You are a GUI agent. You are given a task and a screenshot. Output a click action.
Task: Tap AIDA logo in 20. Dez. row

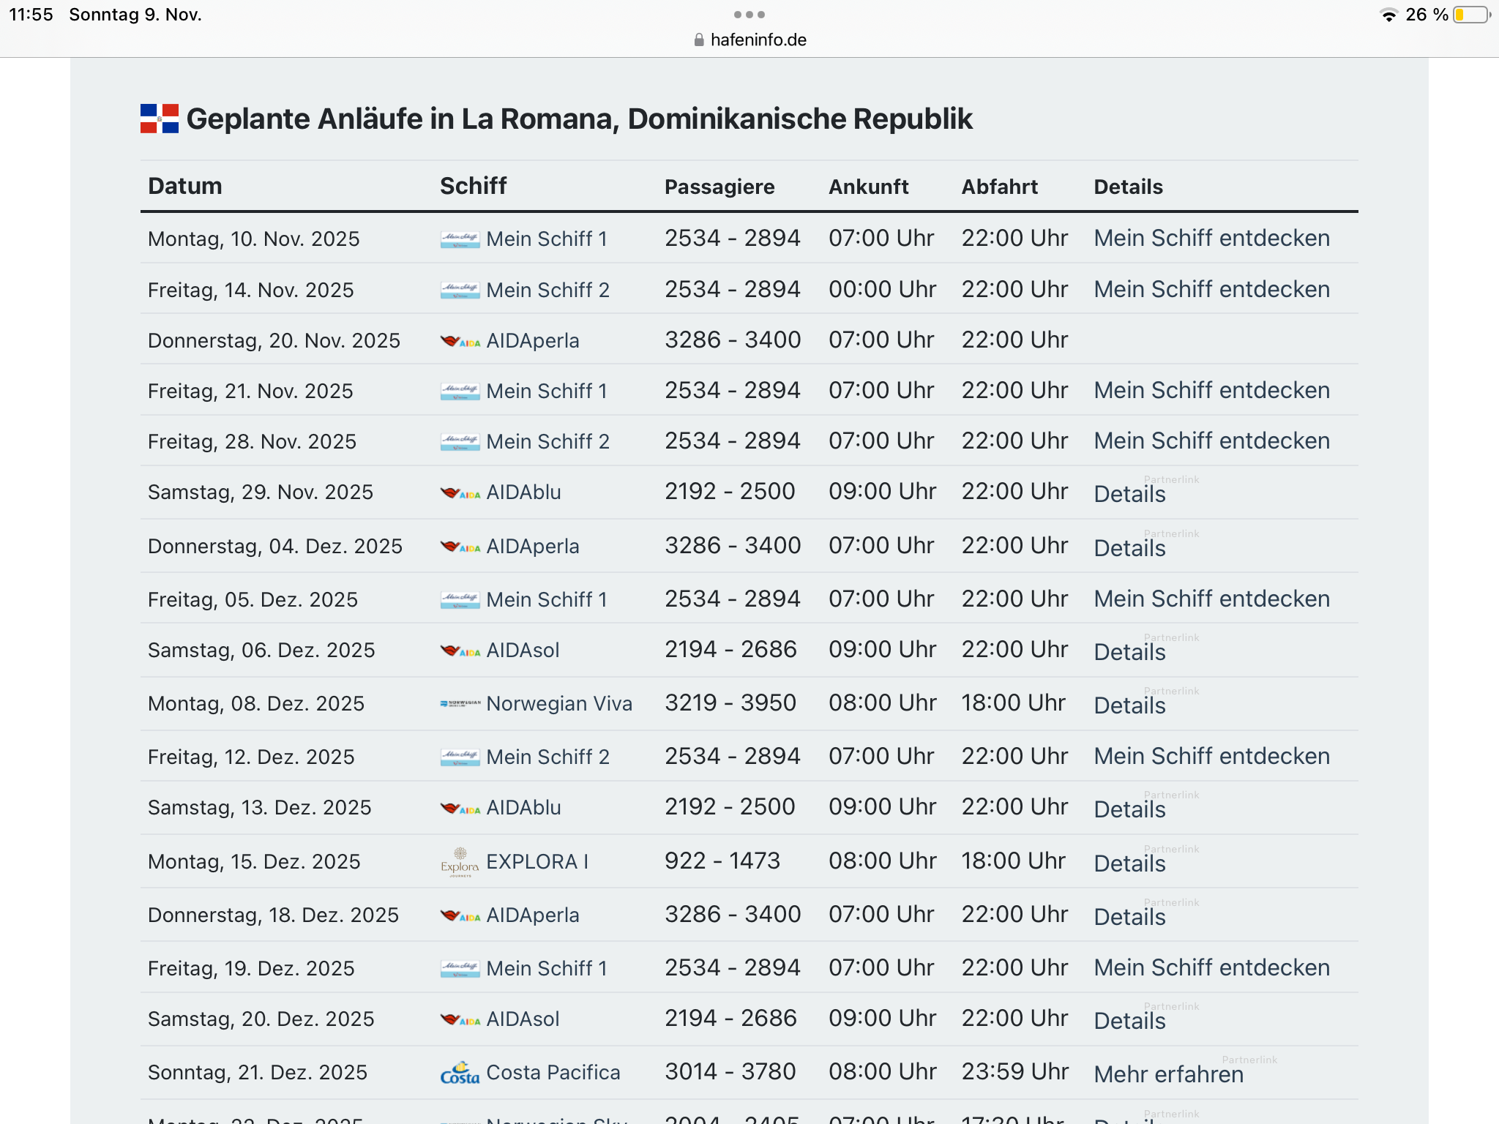pos(460,1019)
